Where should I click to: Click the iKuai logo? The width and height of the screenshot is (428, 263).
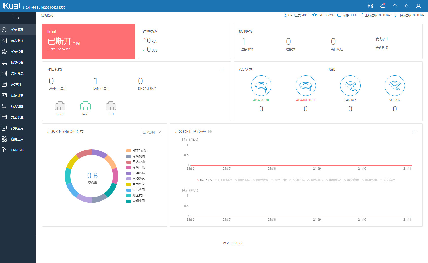[11, 6]
